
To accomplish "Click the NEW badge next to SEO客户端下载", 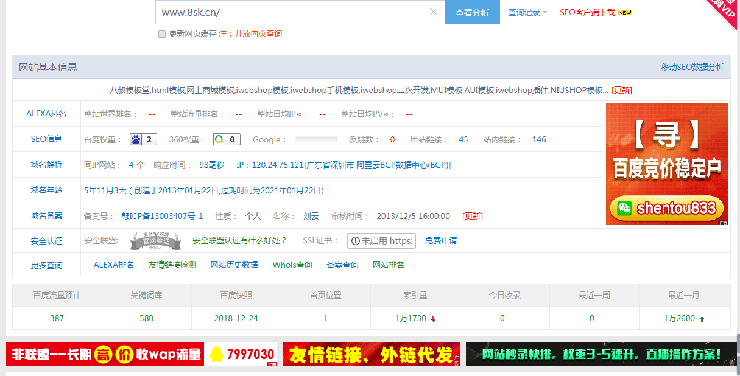I will (625, 12).
